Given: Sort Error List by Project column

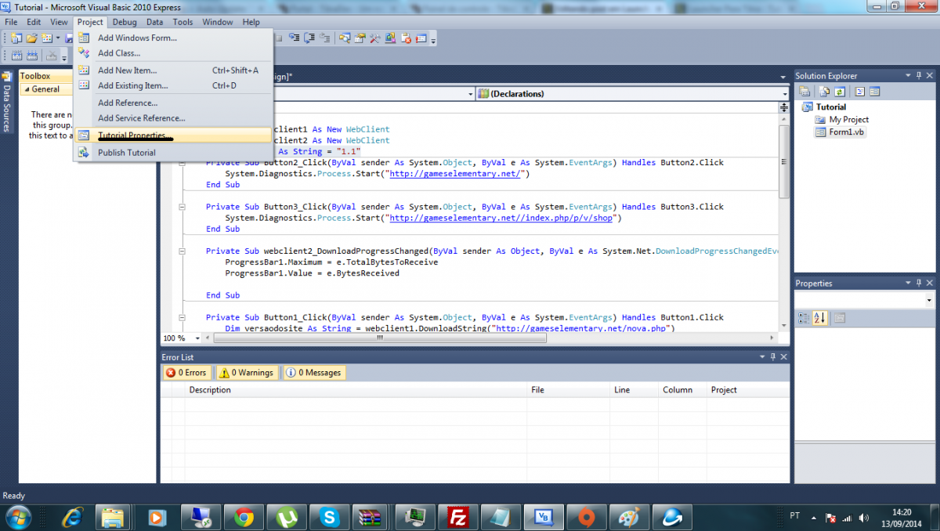Looking at the screenshot, I should tap(748, 390).
